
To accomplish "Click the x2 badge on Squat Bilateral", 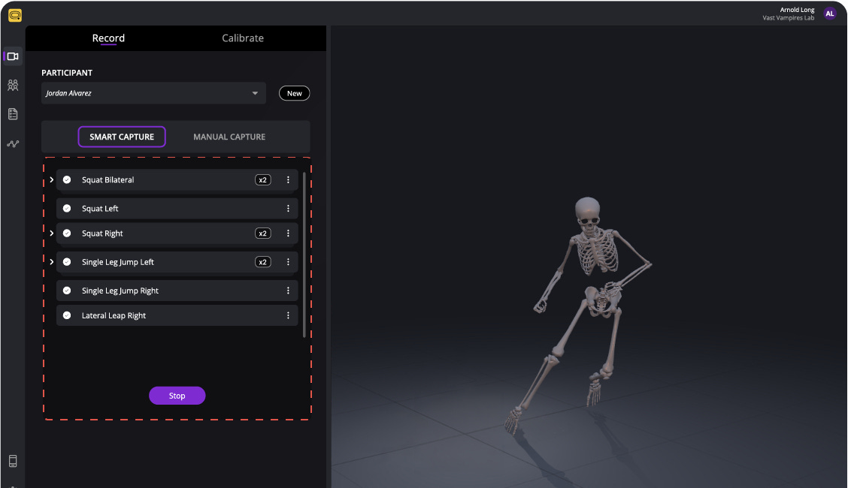I will [x=263, y=179].
